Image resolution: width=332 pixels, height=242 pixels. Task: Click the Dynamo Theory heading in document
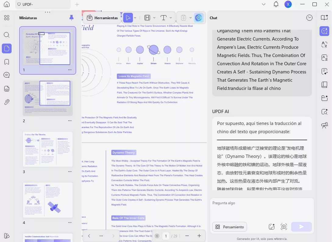[x=124, y=153]
